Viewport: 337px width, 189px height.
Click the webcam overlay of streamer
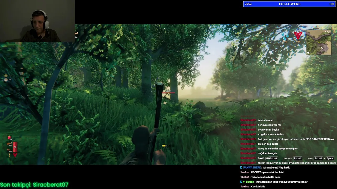click(x=37, y=21)
